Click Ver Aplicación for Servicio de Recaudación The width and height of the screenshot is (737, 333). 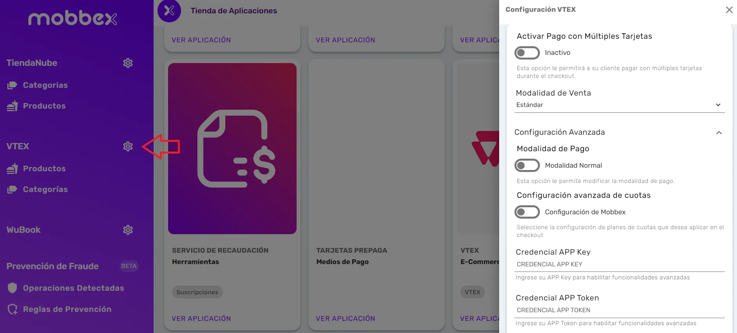[201, 319]
